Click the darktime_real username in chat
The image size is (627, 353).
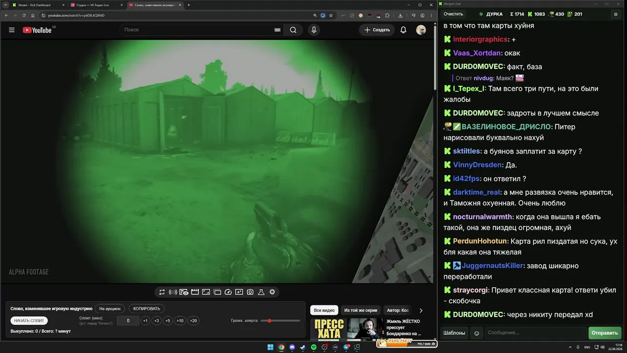(x=476, y=192)
